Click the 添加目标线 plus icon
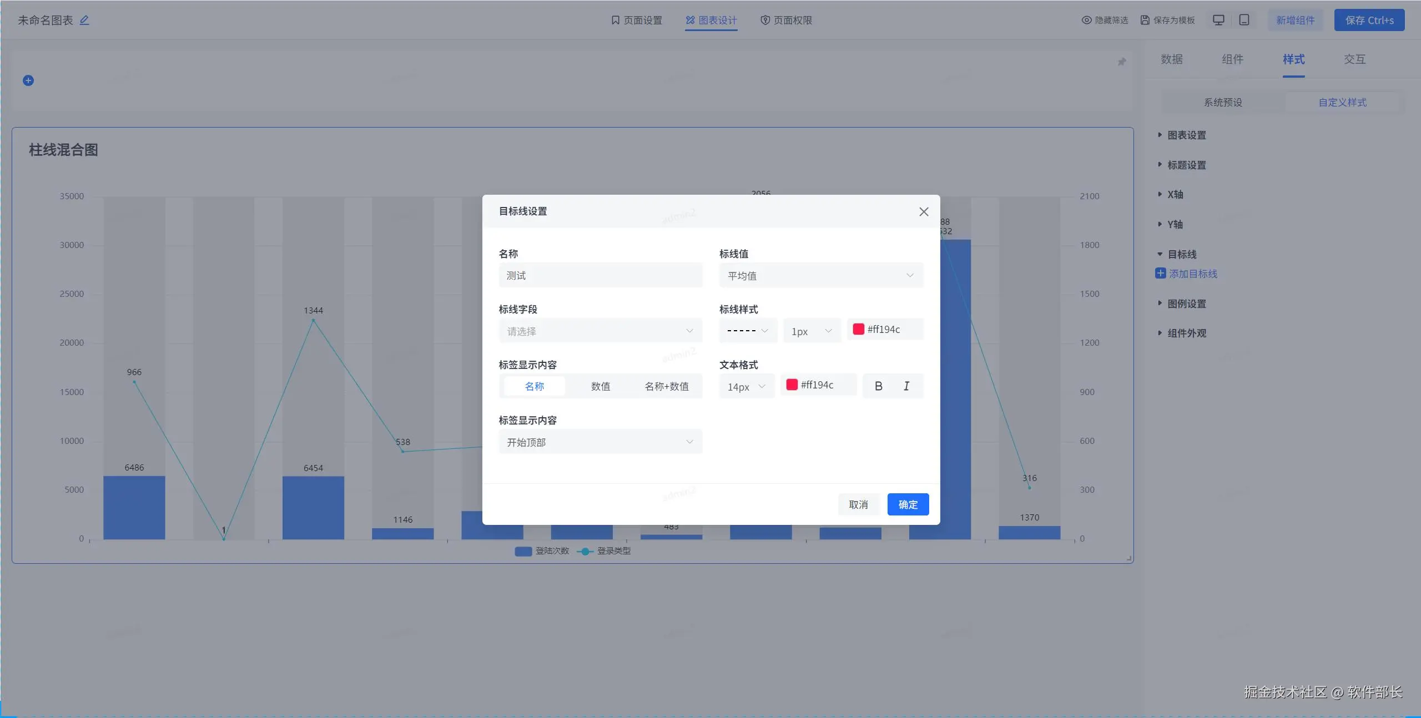The width and height of the screenshot is (1421, 718). point(1160,274)
